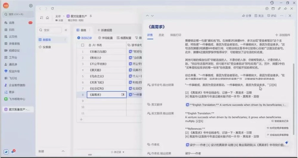
Task: Focus the global search box (Ctrl+K)
Action: click(18, 14)
